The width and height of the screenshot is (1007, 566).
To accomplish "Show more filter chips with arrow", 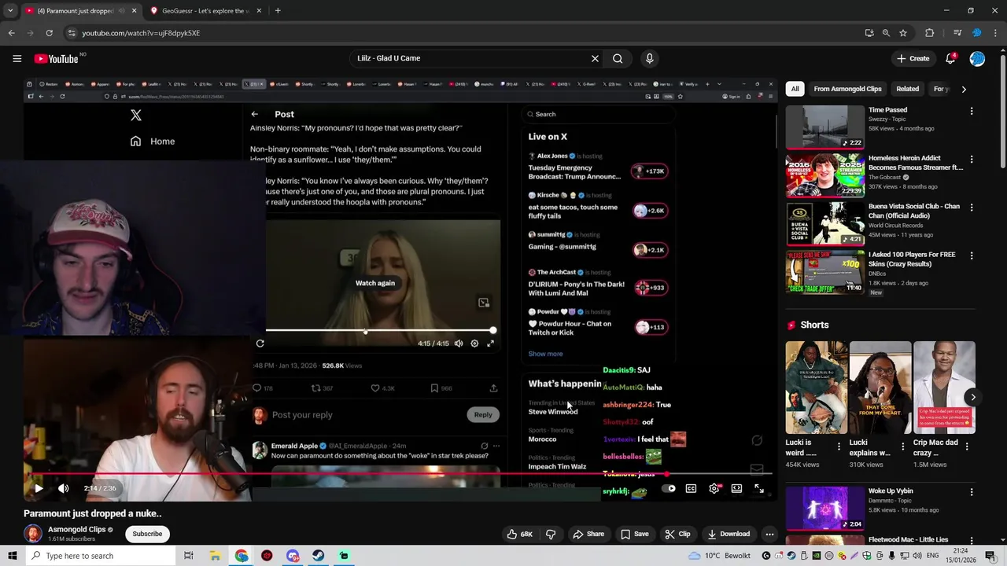I will pos(964,89).
